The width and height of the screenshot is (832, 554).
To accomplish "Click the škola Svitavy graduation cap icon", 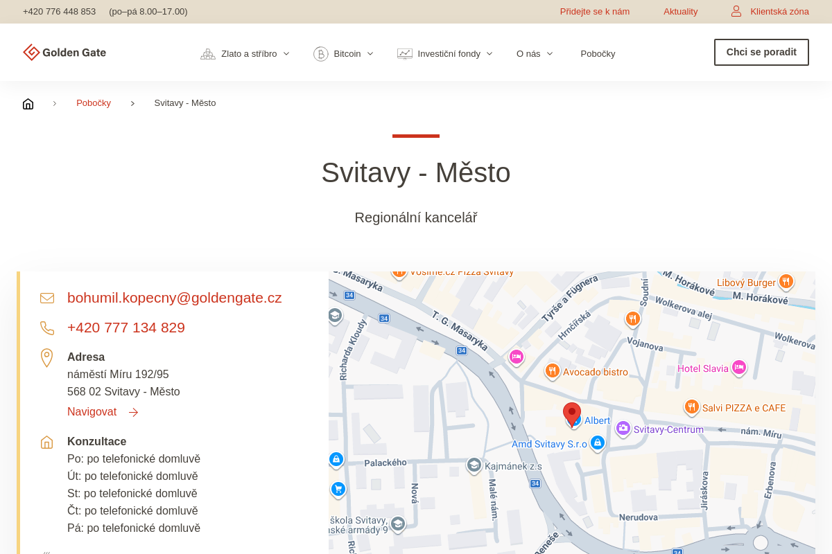I will click(x=398, y=524).
